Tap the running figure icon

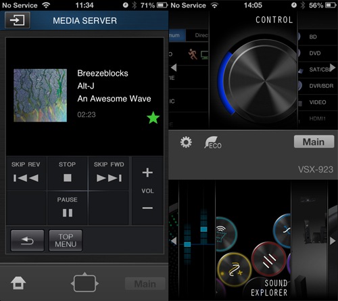(x=193, y=54)
